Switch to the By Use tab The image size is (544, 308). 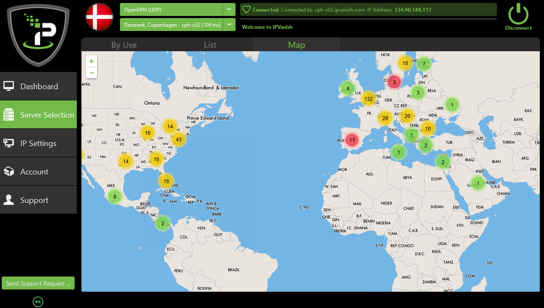point(124,45)
